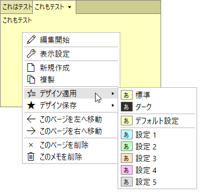The height and width of the screenshot is (195, 203).
Task: Apply the デフォルト設定 design label
Action: click(157, 121)
